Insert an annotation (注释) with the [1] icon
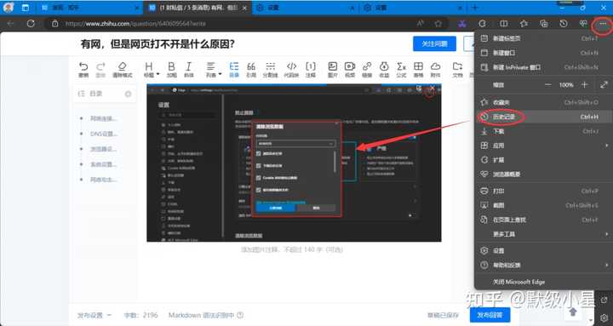 (311, 70)
